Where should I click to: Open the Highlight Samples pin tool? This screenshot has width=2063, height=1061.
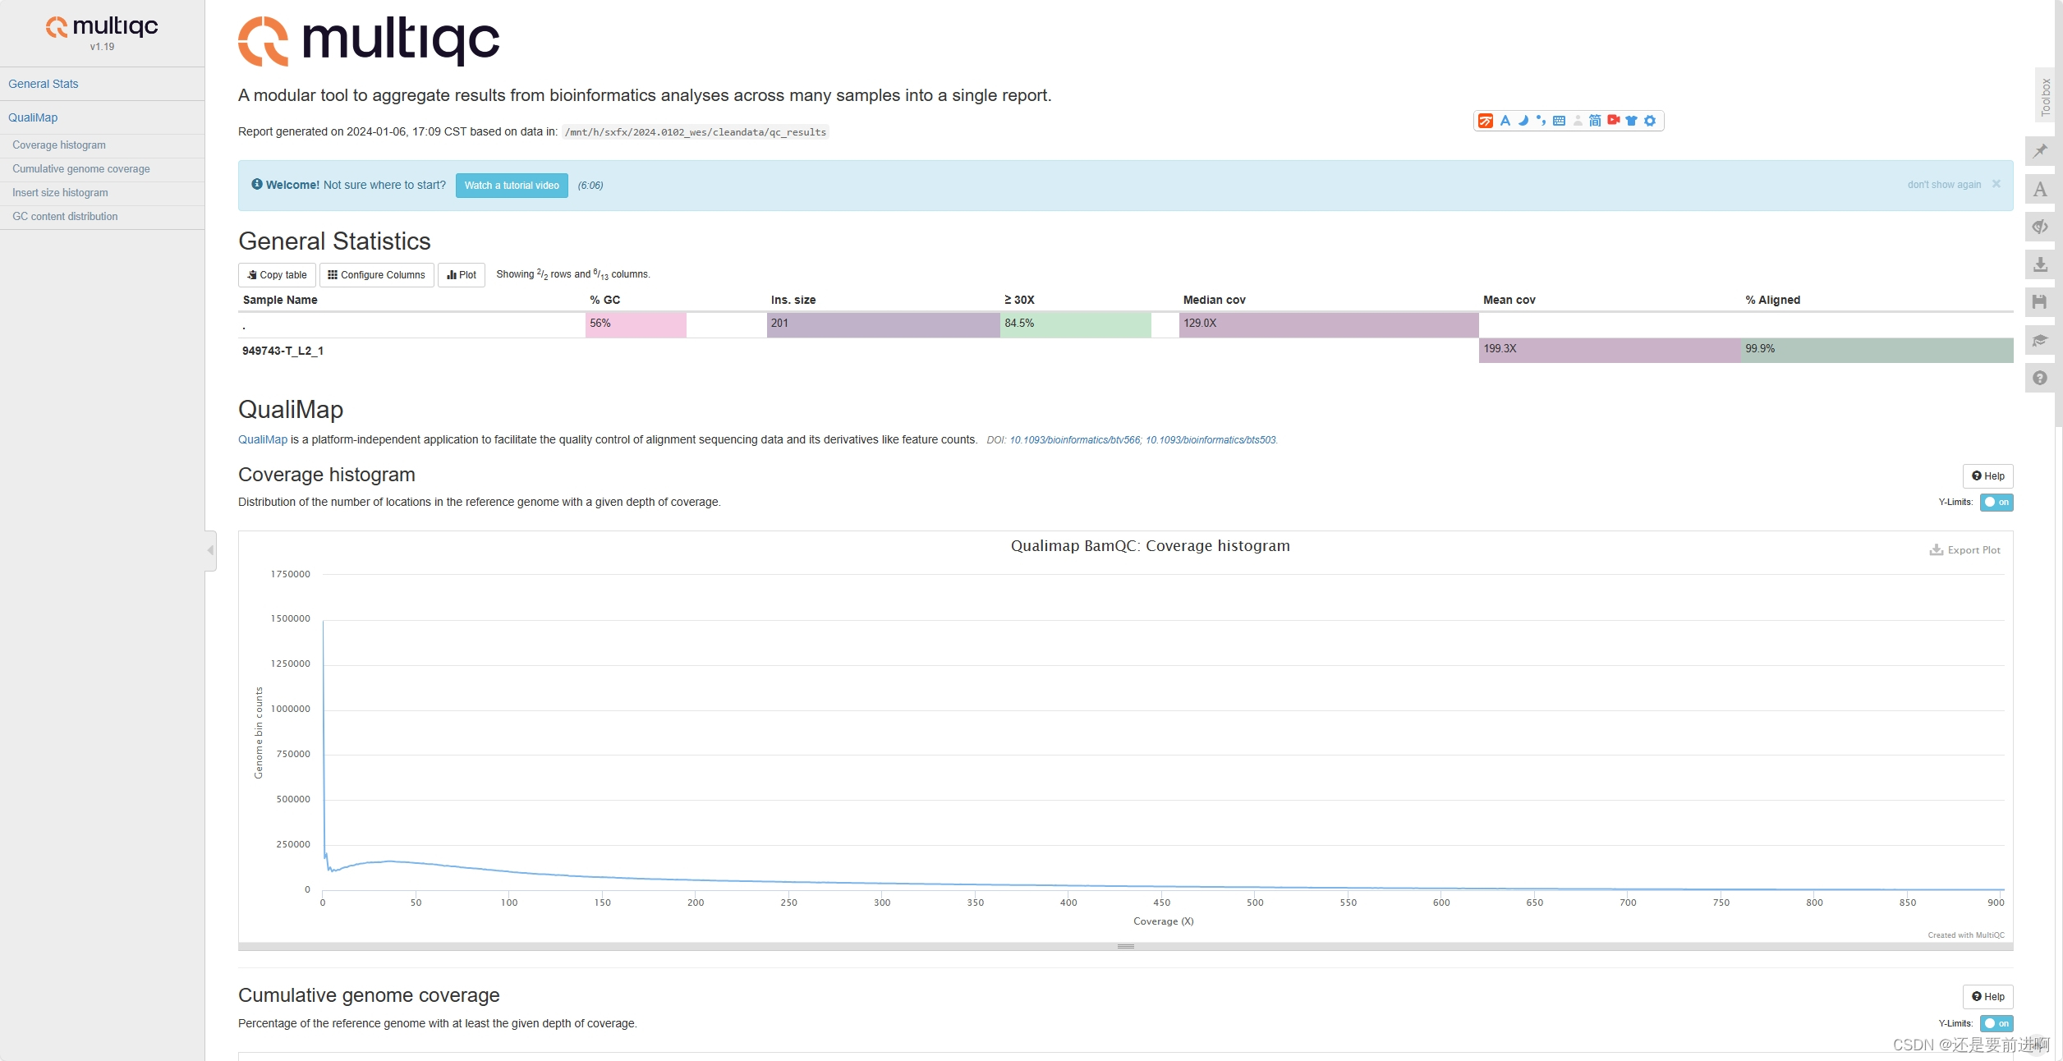coord(2040,151)
